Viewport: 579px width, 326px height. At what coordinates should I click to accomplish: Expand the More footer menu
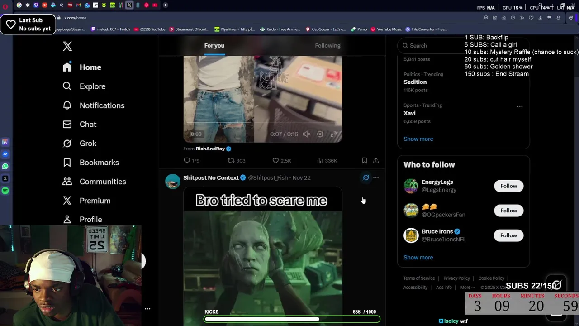[x=467, y=288]
